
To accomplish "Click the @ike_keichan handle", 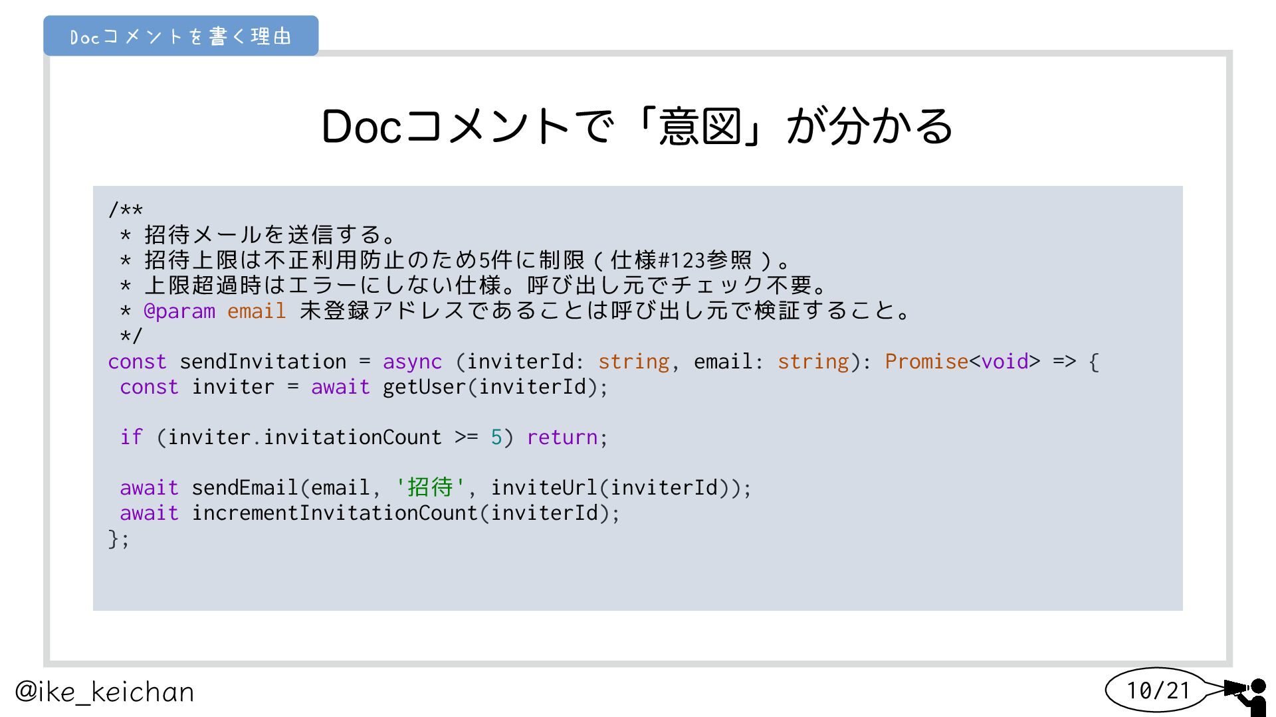I will tap(104, 692).
